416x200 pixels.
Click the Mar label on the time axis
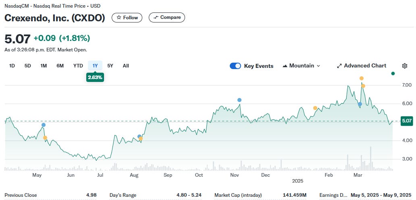click(x=358, y=175)
